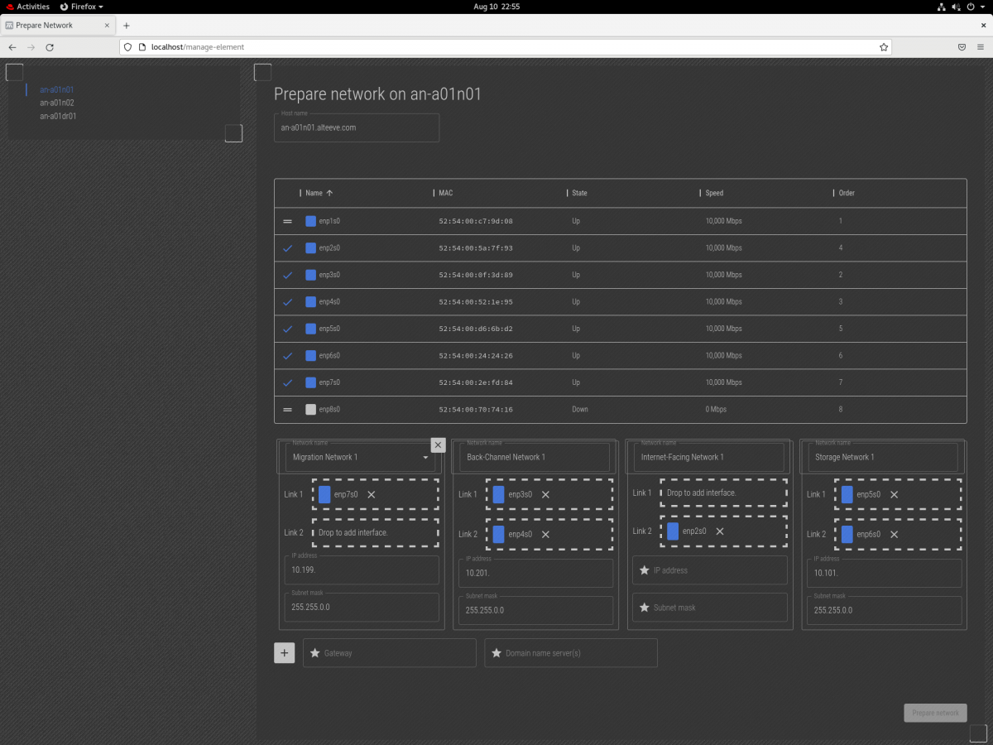Open the Migration Network 1 name dropdown
Image resolution: width=993 pixels, height=745 pixels.
(425, 458)
